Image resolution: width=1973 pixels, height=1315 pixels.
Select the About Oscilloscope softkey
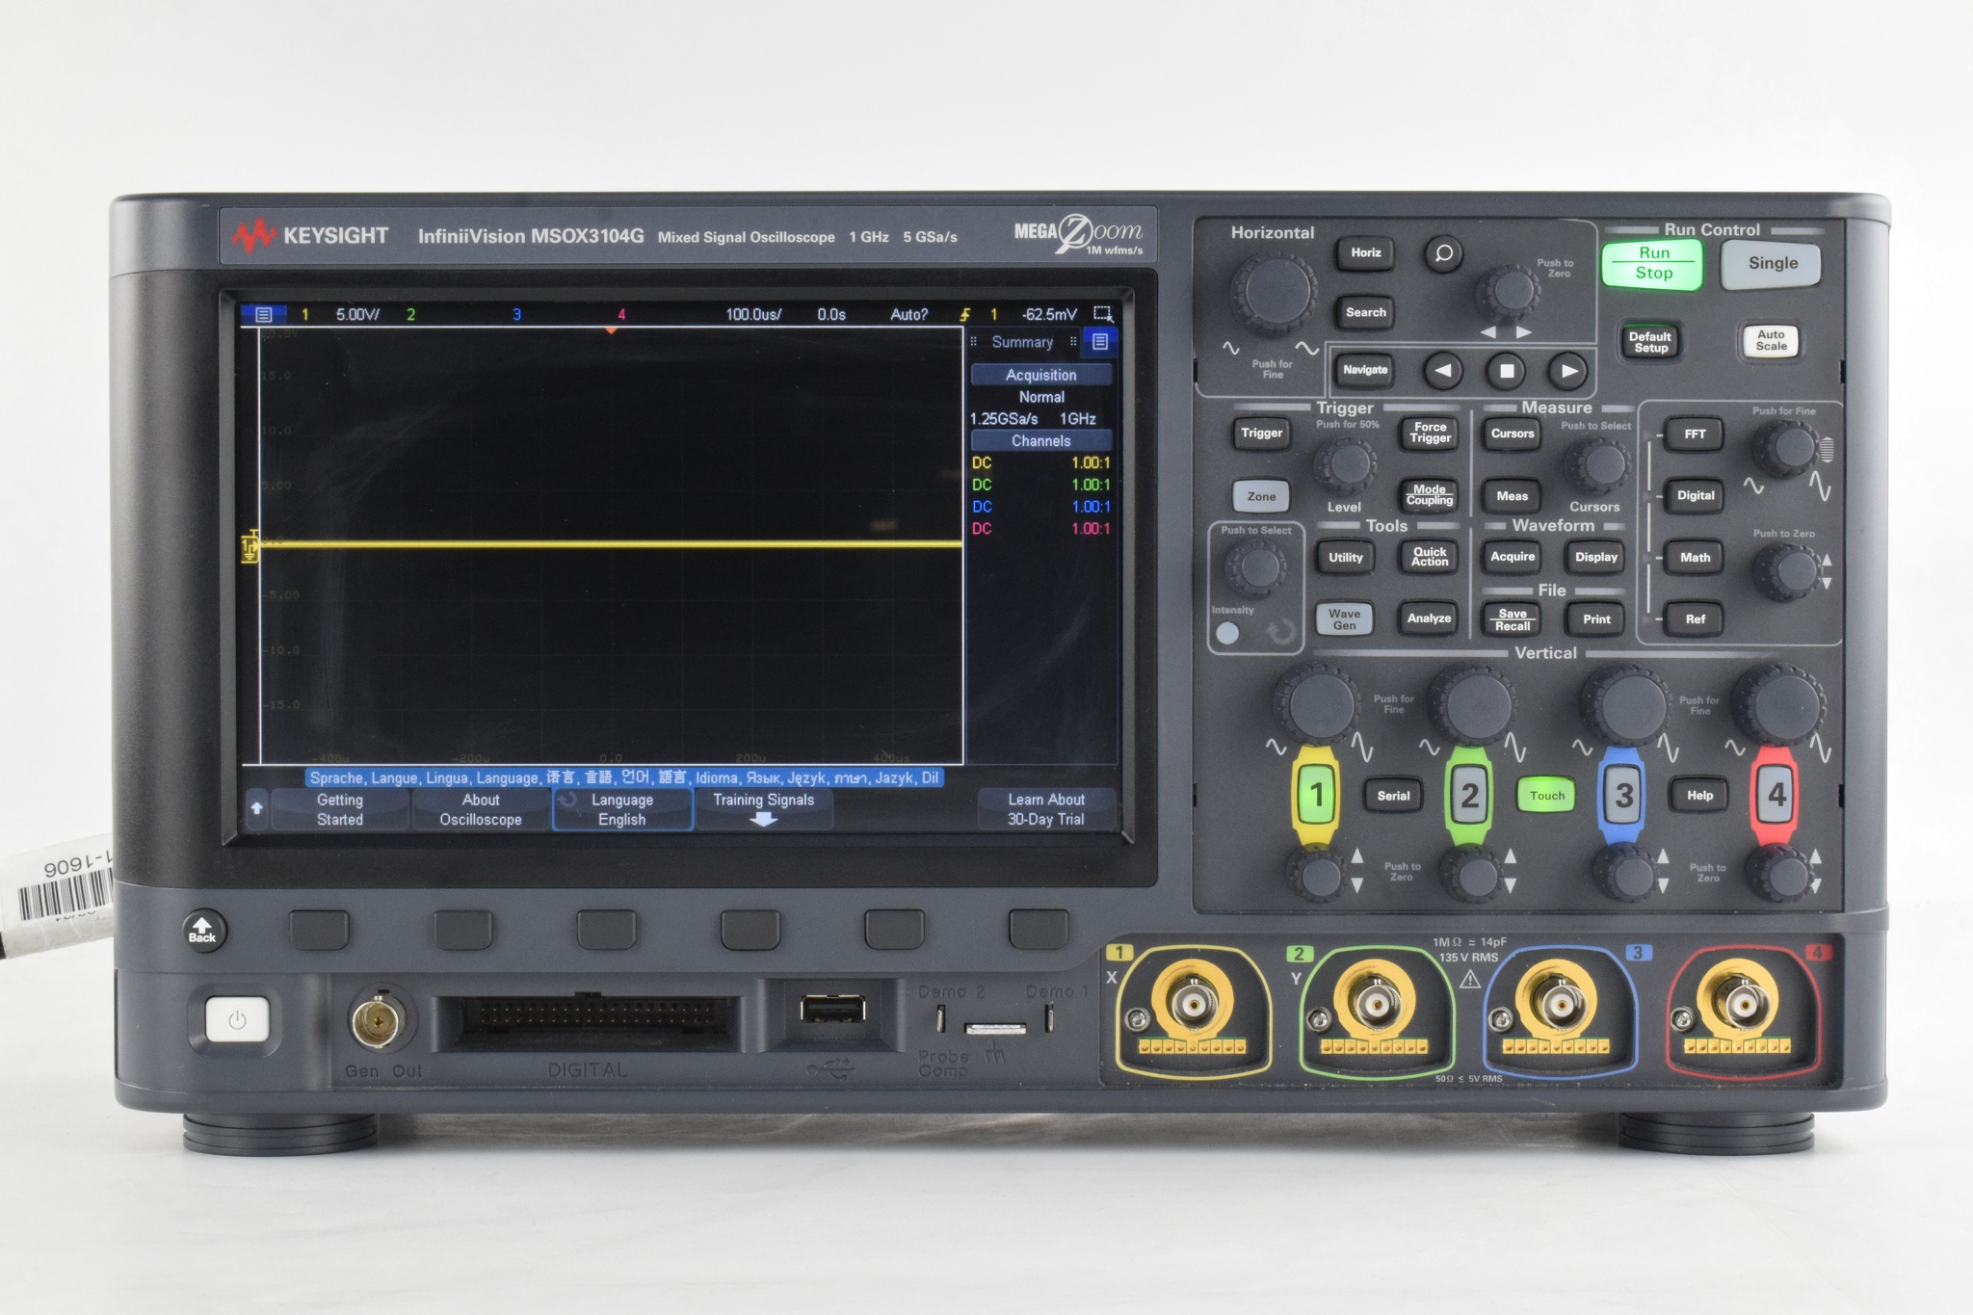tap(481, 809)
